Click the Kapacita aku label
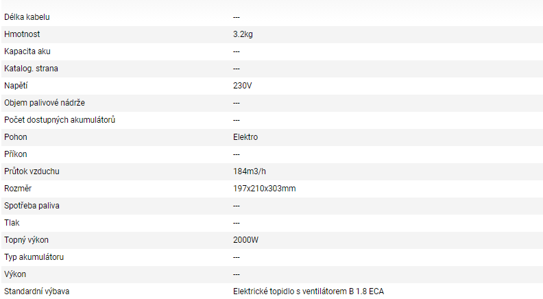Screen dimensions: 543x299 [x=27, y=51]
